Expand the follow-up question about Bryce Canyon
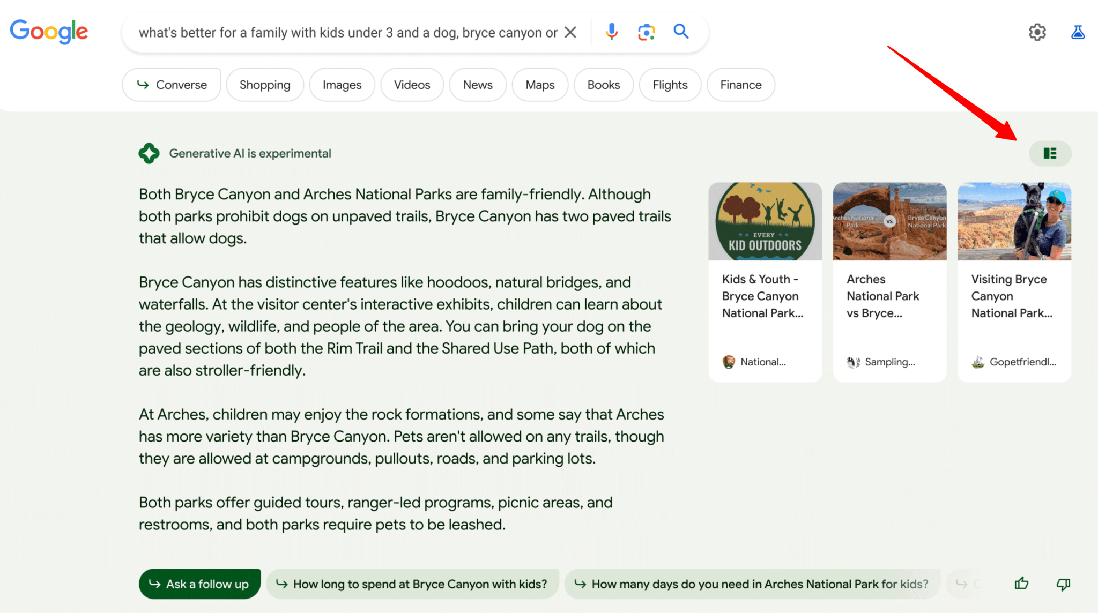The image size is (1098, 613). coord(413,584)
